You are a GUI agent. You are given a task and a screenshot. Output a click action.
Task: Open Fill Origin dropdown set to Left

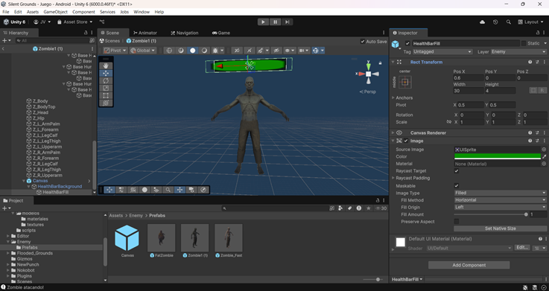500,207
